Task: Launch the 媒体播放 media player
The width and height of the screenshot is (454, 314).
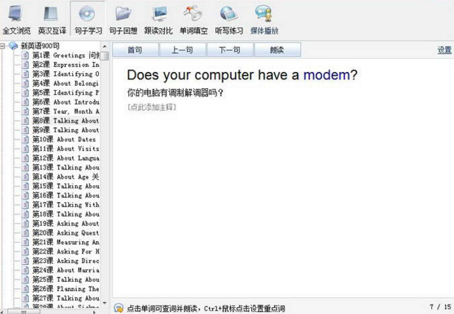Action: [x=264, y=20]
